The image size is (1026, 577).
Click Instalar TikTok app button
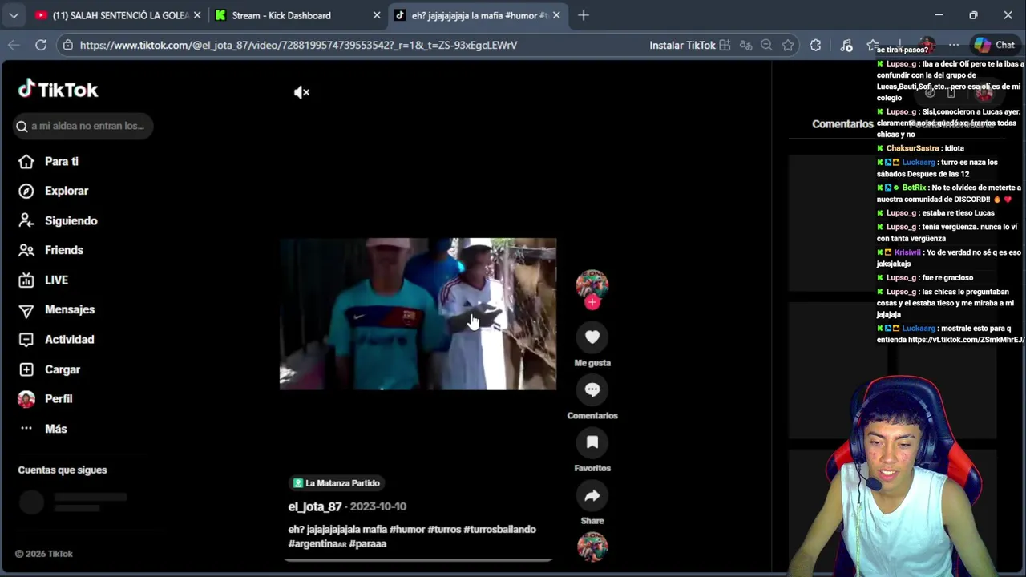[x=689, y=45]
